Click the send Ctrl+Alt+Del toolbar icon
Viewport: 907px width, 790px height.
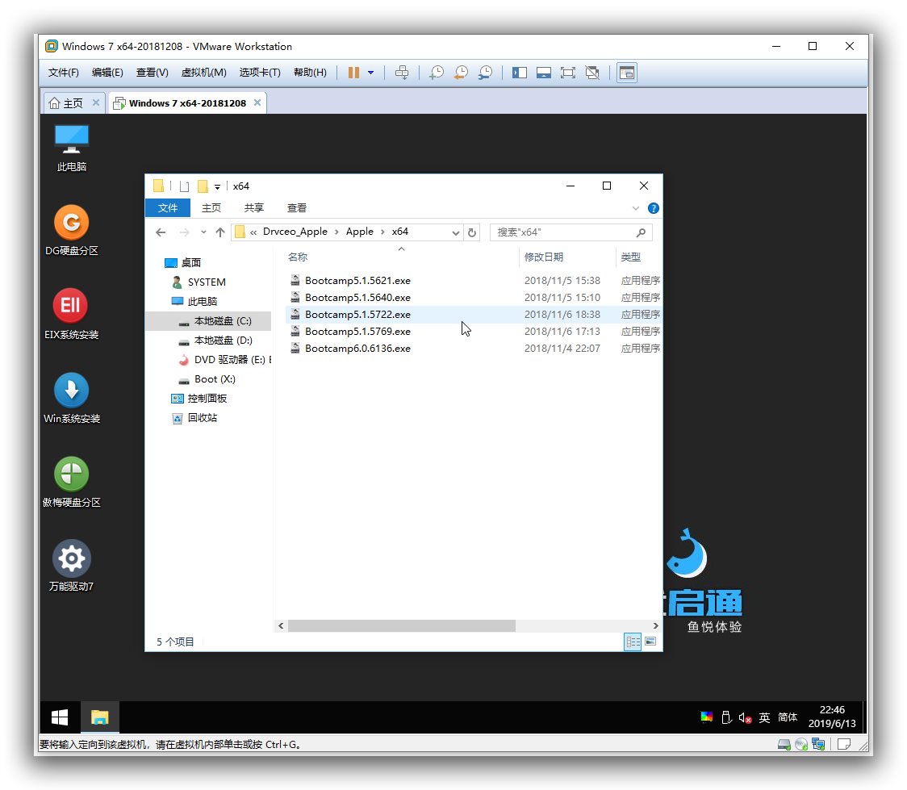click(402, 73)
